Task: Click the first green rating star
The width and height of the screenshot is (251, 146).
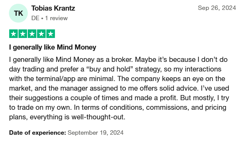Action: pyautogui.click(x=13, y=34)
